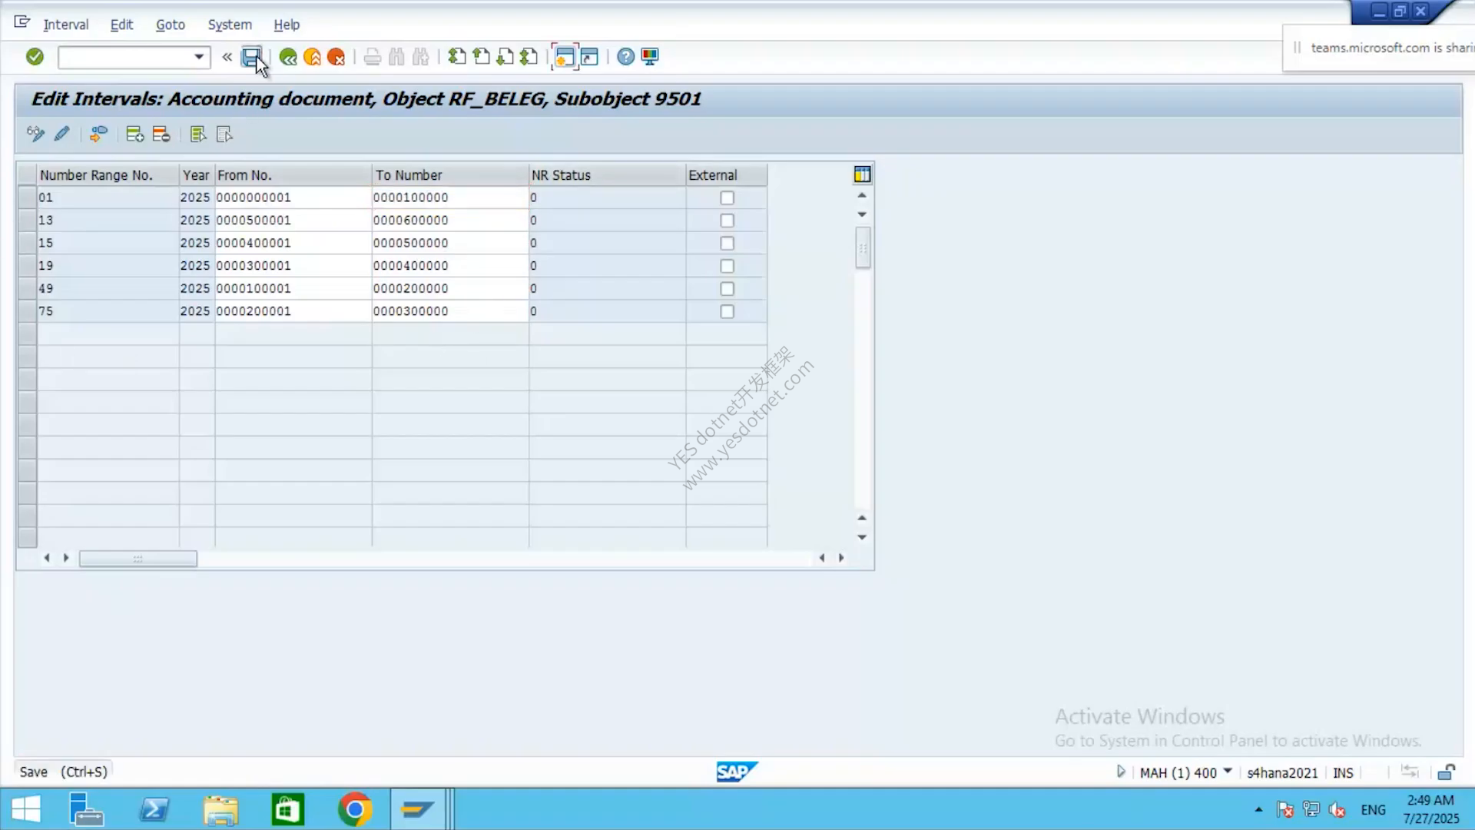Click the Insert Line icon
This screenshot has width=1475, height=830.
(135, 134)
